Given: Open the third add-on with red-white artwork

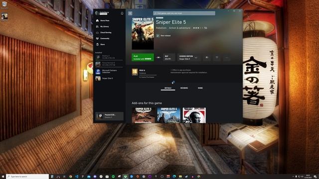Looking at the screenshot, I should tap(194, 115).
